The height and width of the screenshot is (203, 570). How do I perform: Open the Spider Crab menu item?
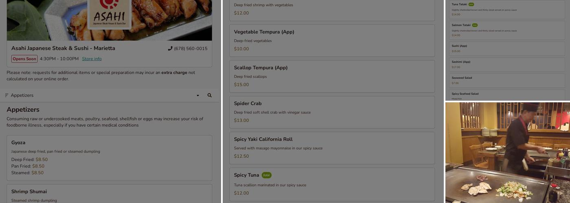click(x=332, y=112)
